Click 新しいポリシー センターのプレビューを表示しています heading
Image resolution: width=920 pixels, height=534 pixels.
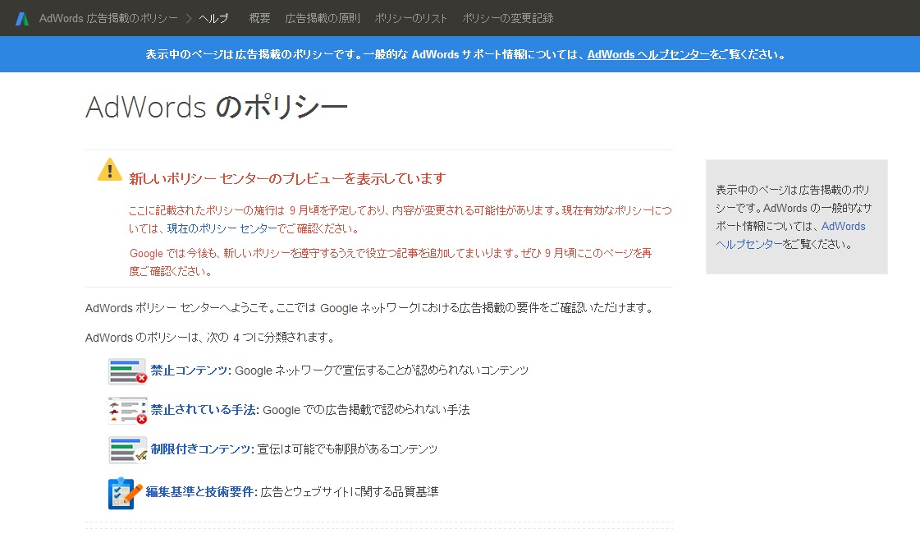tap(287, 178)
